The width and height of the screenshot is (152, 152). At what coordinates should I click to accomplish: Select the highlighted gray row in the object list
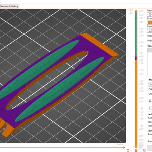coord(150,51)
